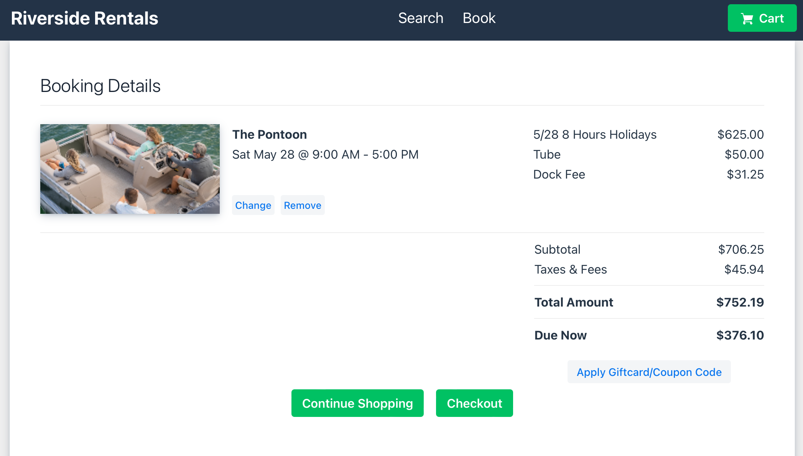Open the Book nav item

tap(479, 18)
